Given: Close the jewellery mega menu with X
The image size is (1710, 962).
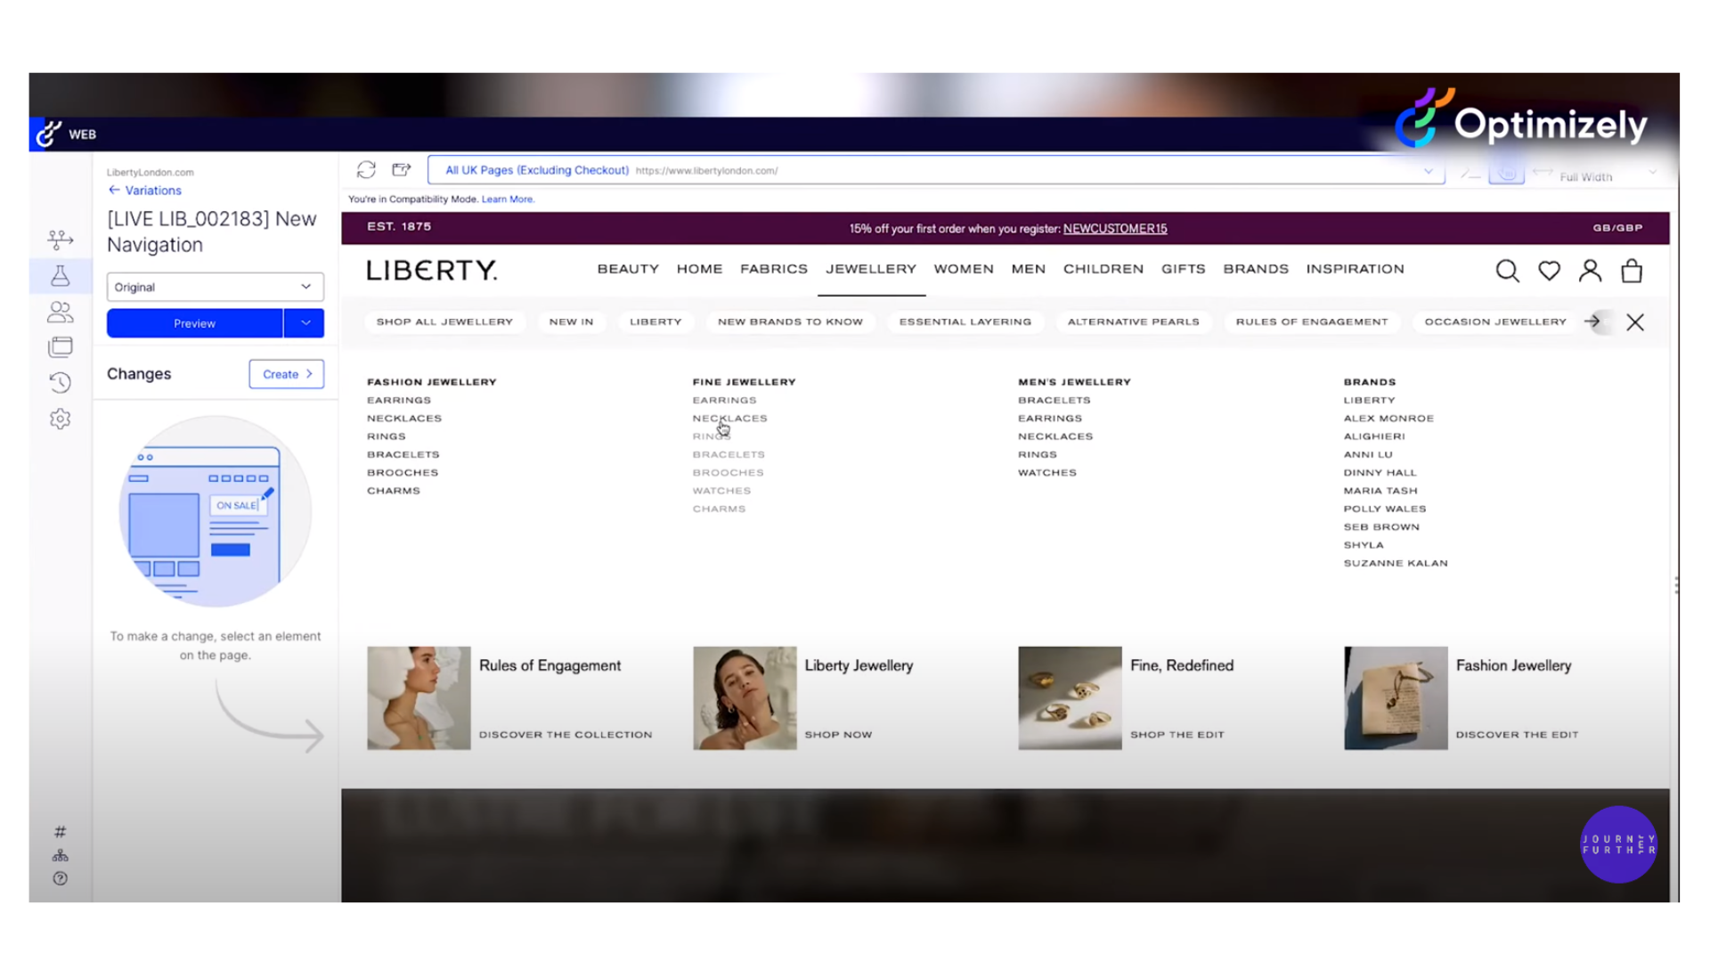Looking at the screenshot, I should (x=1635, y=322).
